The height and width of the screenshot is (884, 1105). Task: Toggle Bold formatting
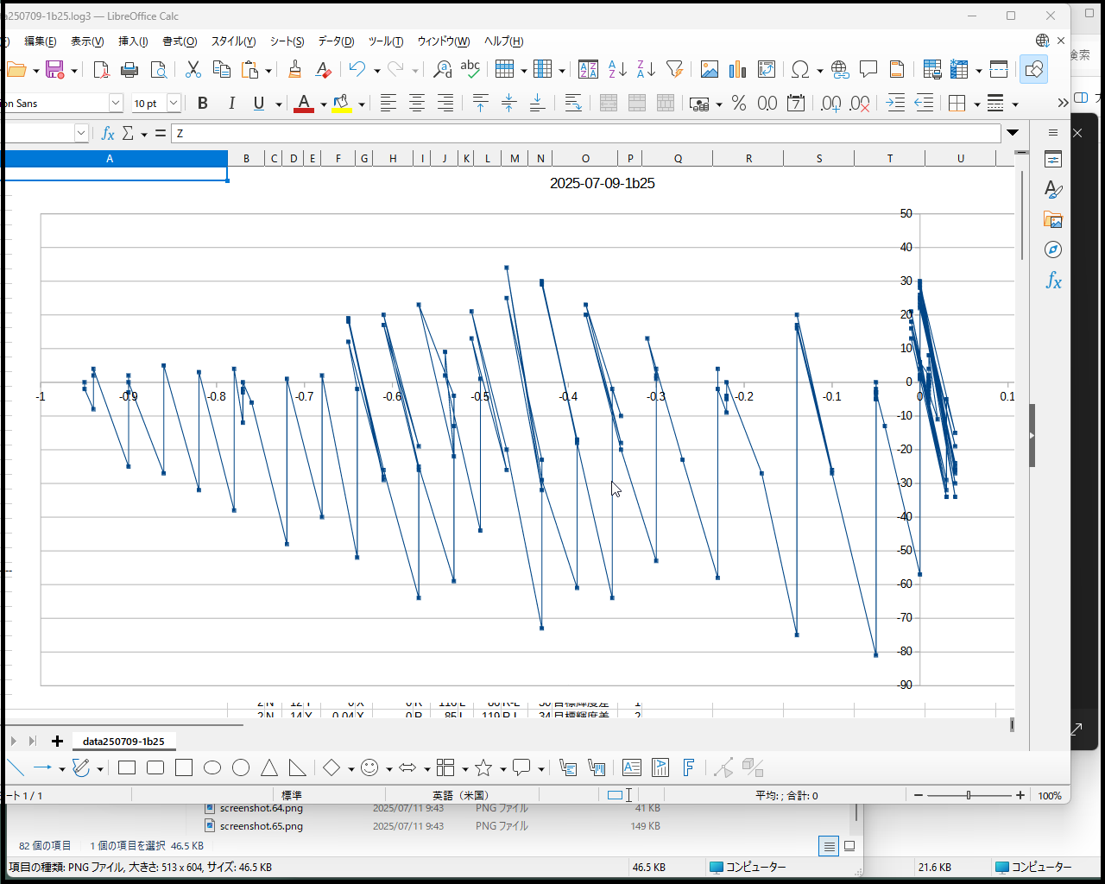203,104
